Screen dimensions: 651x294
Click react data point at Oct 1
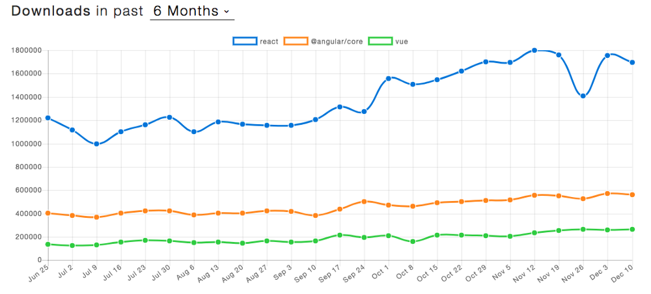point(388,78)
